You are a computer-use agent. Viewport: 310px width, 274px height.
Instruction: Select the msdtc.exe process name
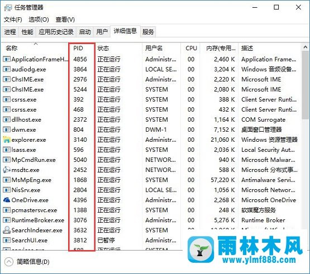[x=25, y=170]
